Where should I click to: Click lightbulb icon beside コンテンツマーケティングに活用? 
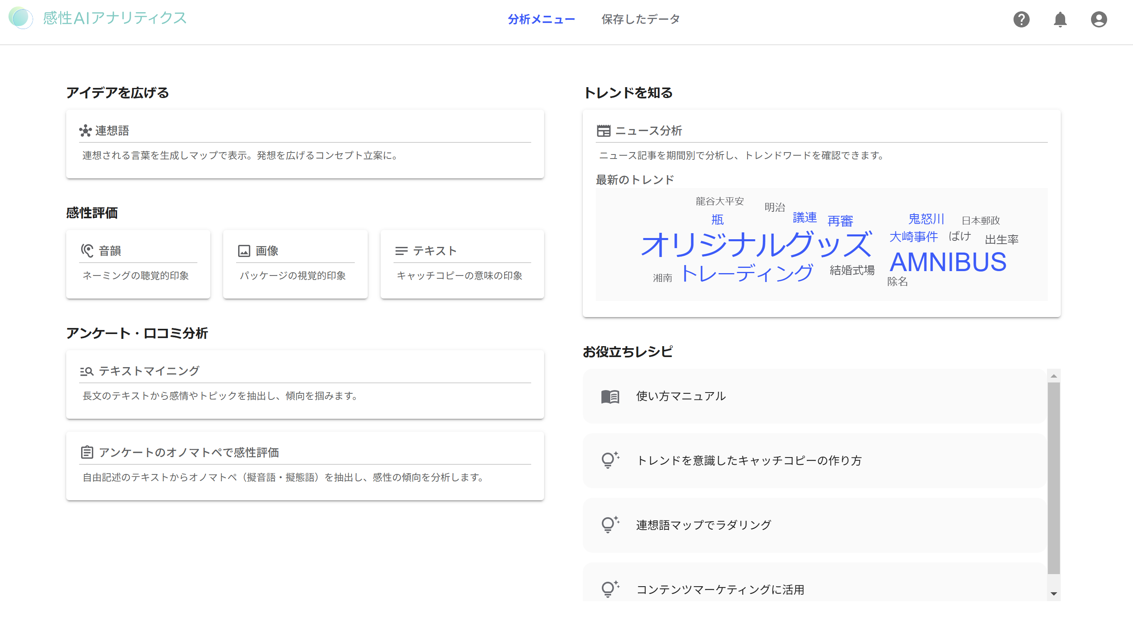point(609,589)
